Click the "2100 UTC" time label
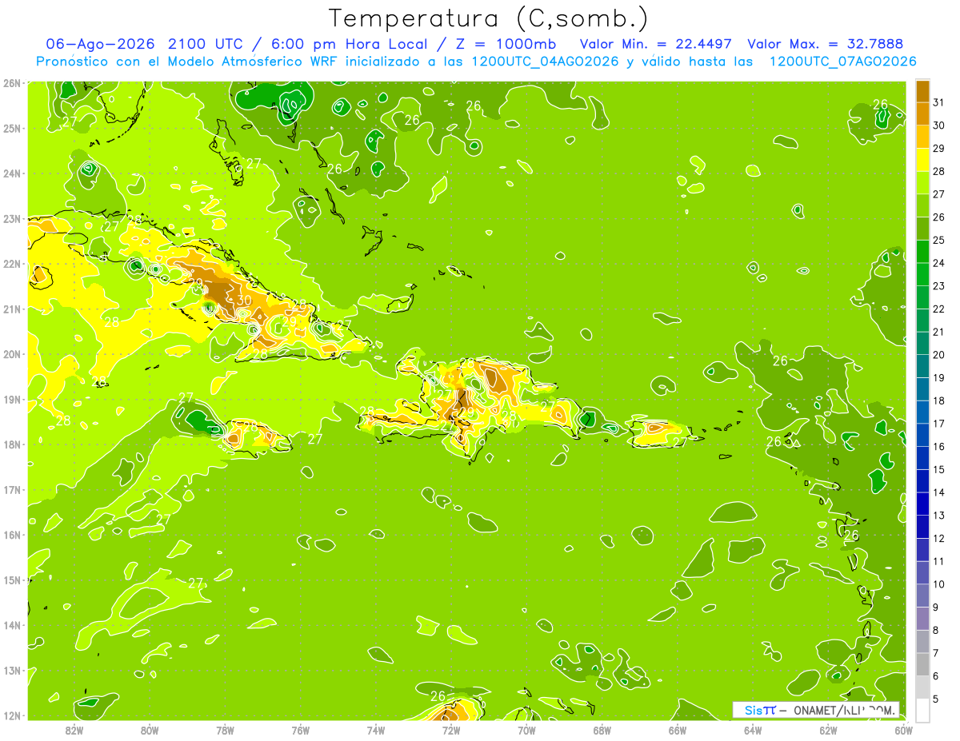The height and width of the screenshot is (741, 960). [204, 44]
